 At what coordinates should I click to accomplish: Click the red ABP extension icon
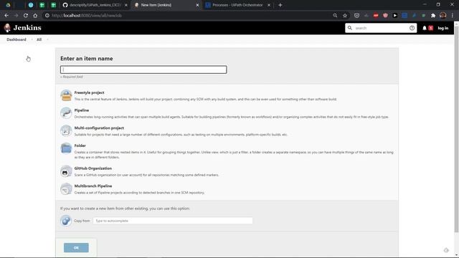click(376, 16)
